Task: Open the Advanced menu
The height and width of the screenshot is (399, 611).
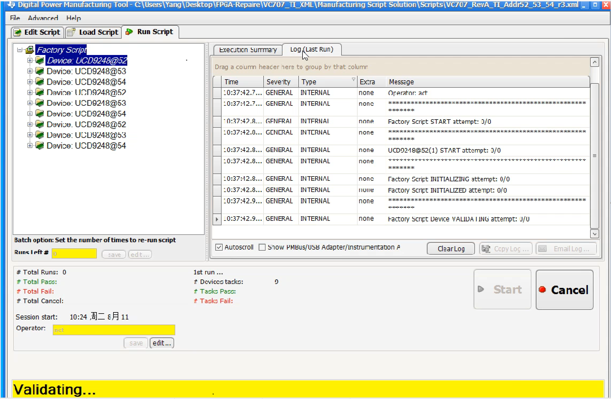Action: click(x=43, y=18)
